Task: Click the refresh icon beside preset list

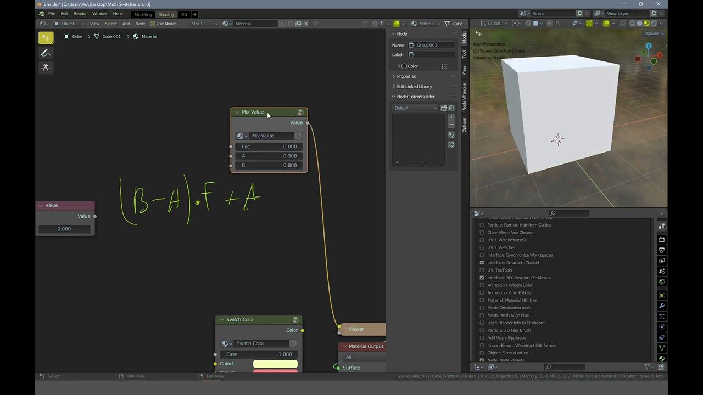Action: point(451,145)
